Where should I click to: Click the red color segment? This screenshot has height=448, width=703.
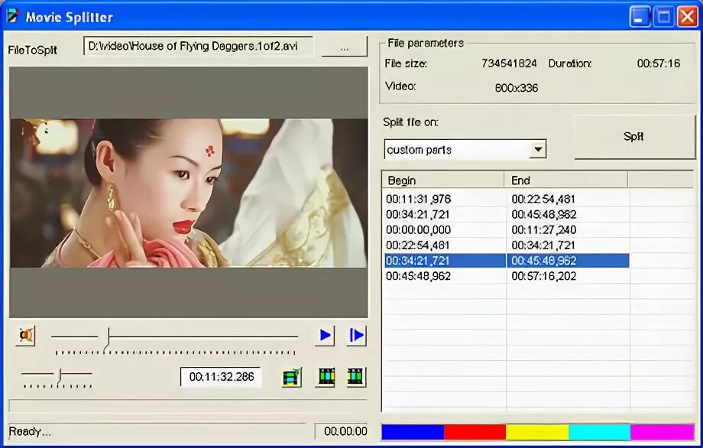pyautogui.click(x=475, y=432)
